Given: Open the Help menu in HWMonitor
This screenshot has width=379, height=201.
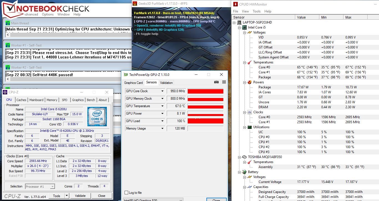Looking at the screenshot, I should [x=268, y=11].
